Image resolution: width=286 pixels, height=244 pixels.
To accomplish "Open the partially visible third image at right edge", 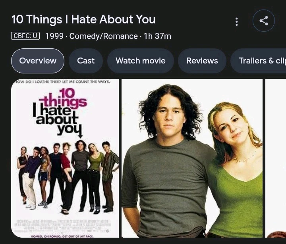I will [276, 158].
